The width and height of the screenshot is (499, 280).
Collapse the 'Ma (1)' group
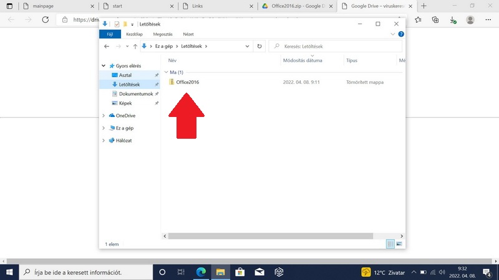[166, 72]
